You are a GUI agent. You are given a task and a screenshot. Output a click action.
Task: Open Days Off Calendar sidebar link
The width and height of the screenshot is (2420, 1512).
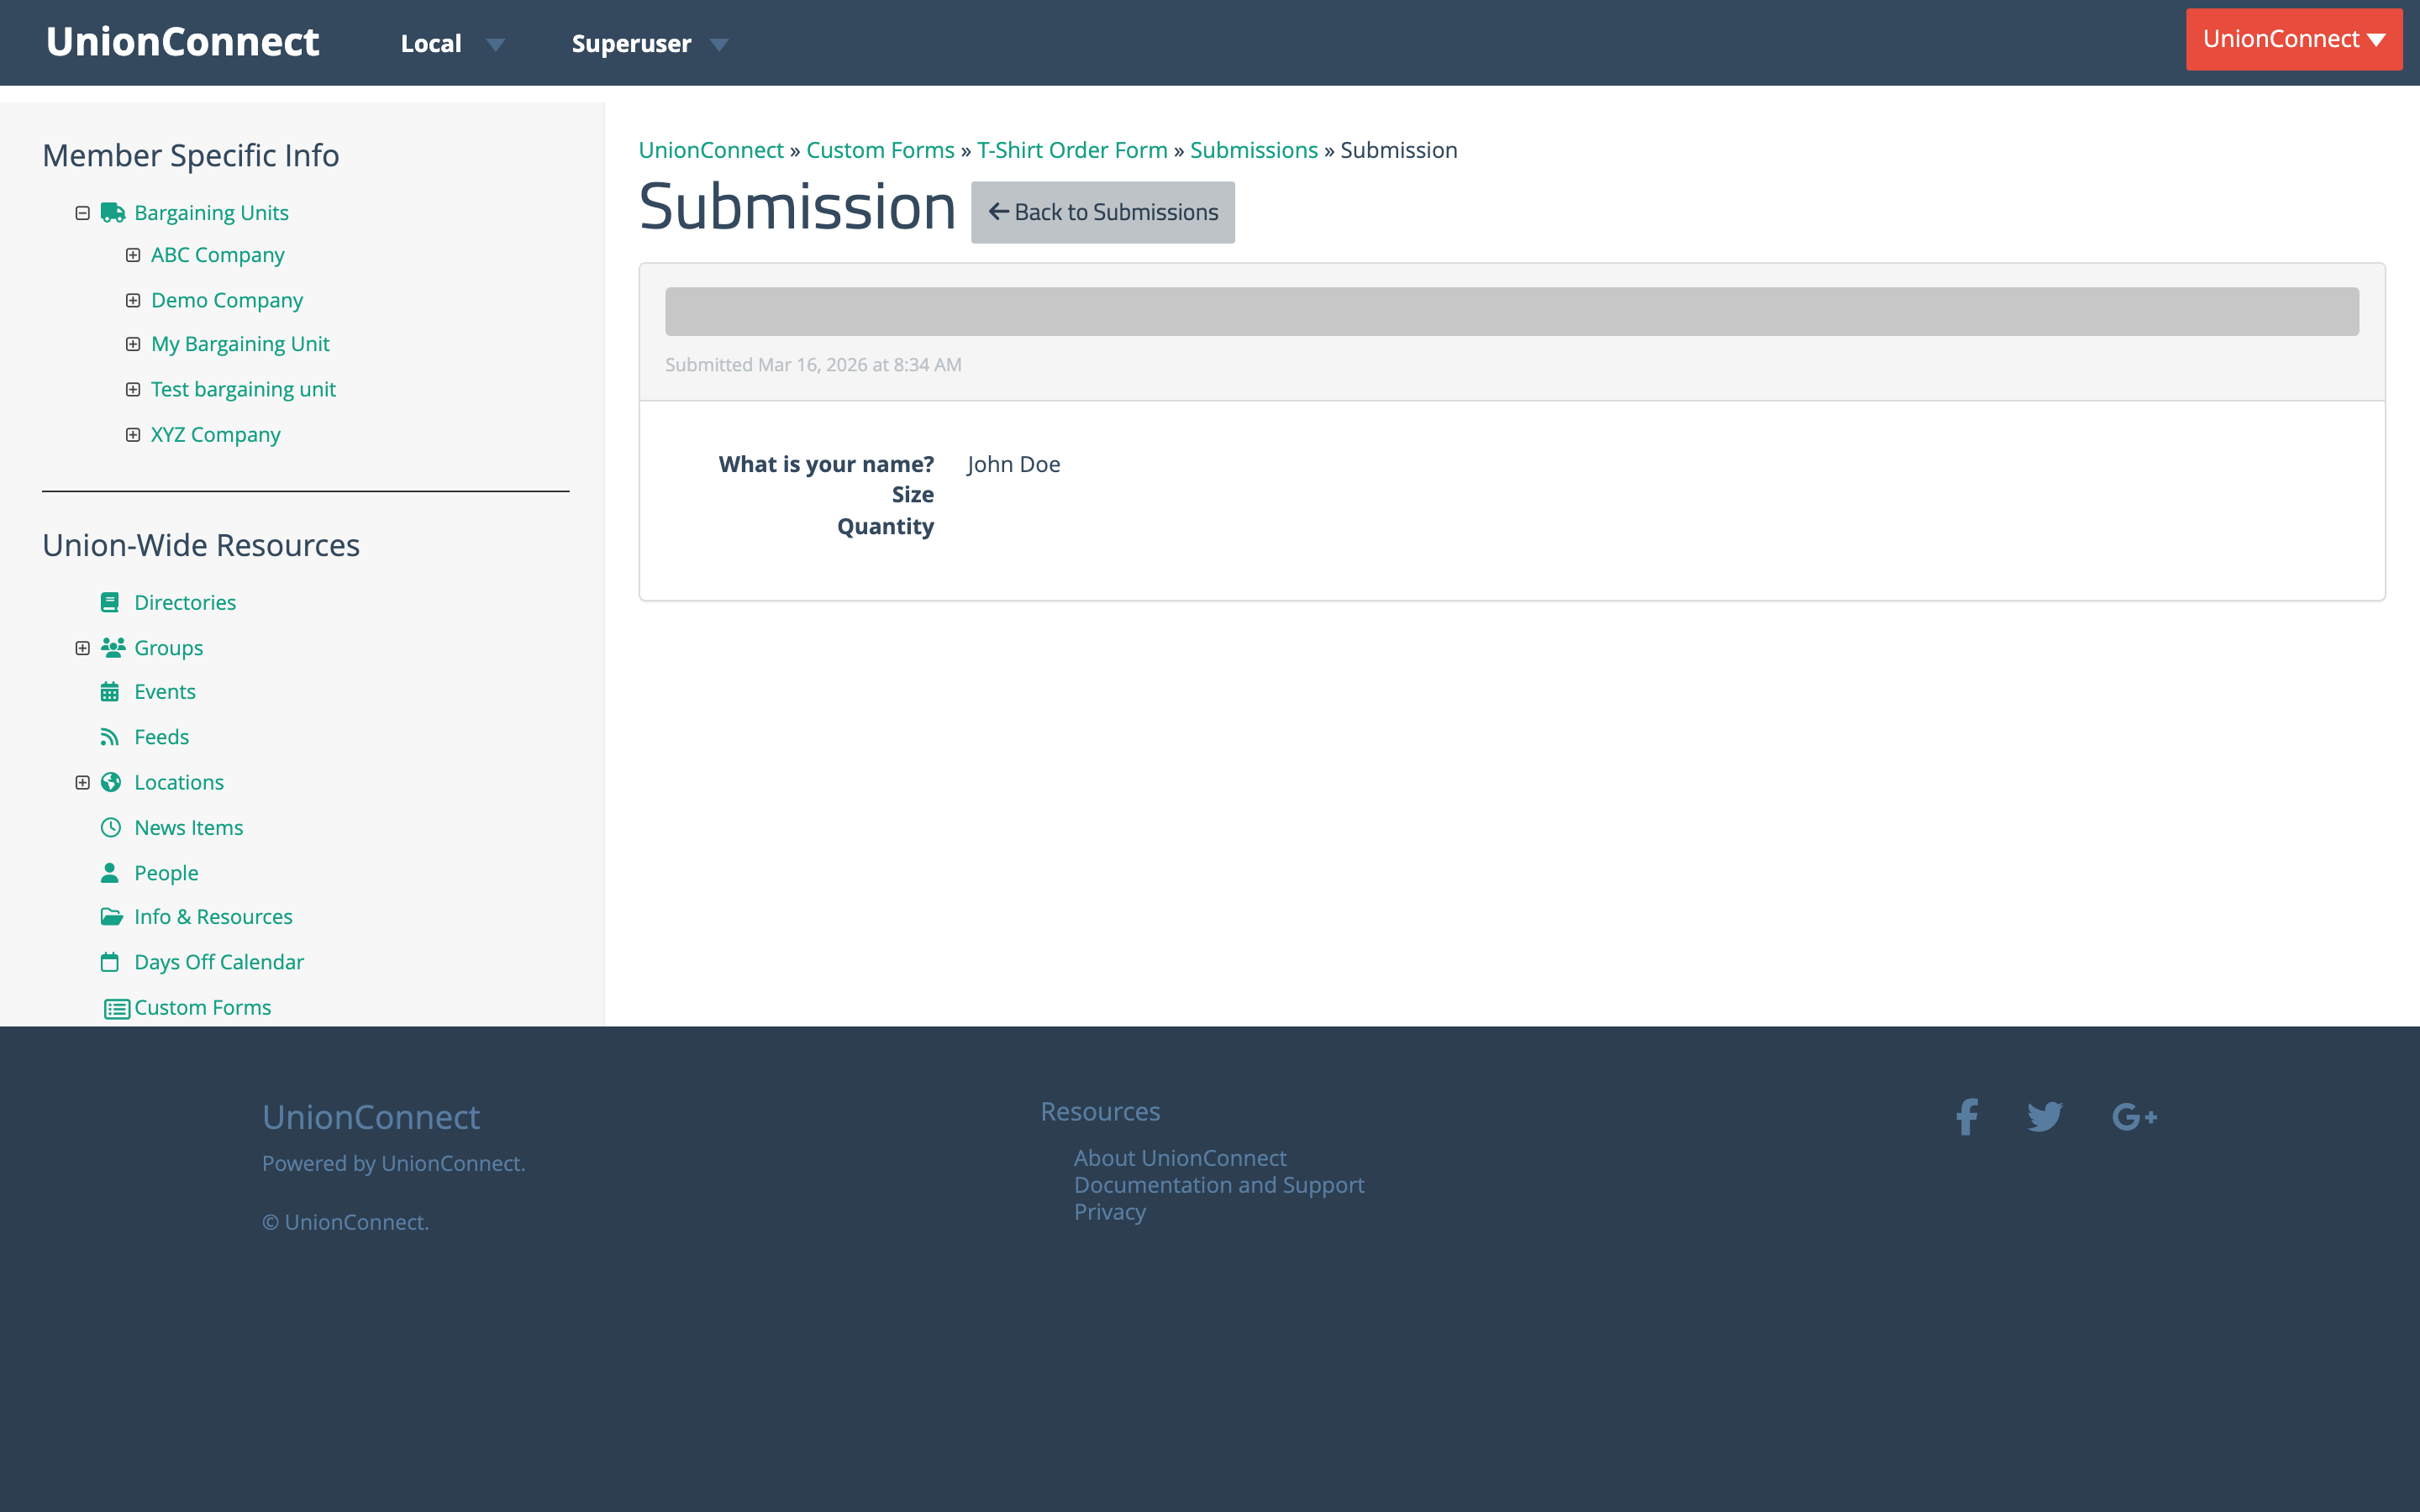tap(219, 962)
